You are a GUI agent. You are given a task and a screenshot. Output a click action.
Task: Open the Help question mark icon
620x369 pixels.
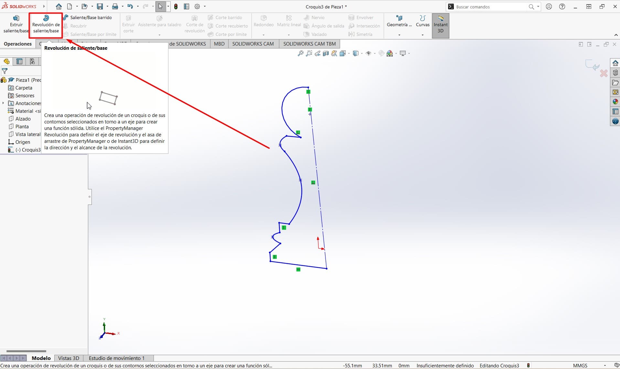562,6
